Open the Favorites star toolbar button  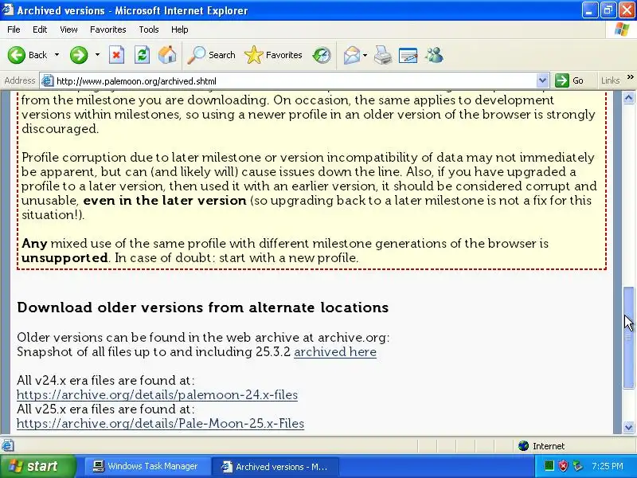coord(273,55)
